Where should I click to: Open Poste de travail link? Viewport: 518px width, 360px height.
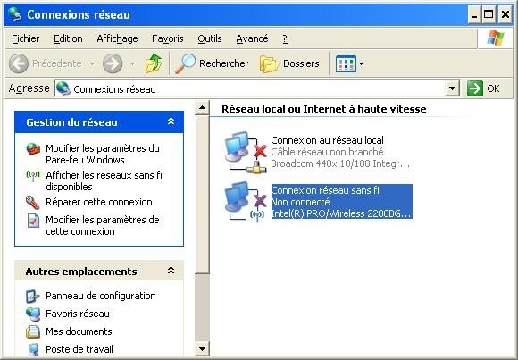tap(79, 349)
